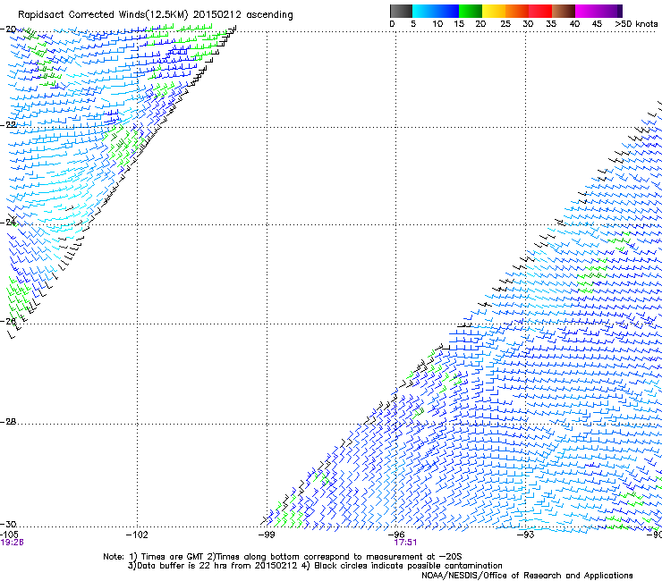This screenshot has width=662, height=581.
Task: Click the longitude label '-99'
Action: tap(267, 535)
